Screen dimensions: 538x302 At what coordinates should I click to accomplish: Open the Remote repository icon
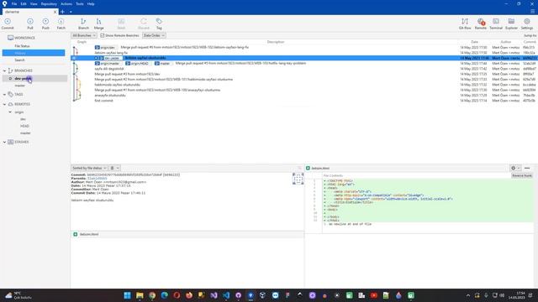(x=480, y=23)
